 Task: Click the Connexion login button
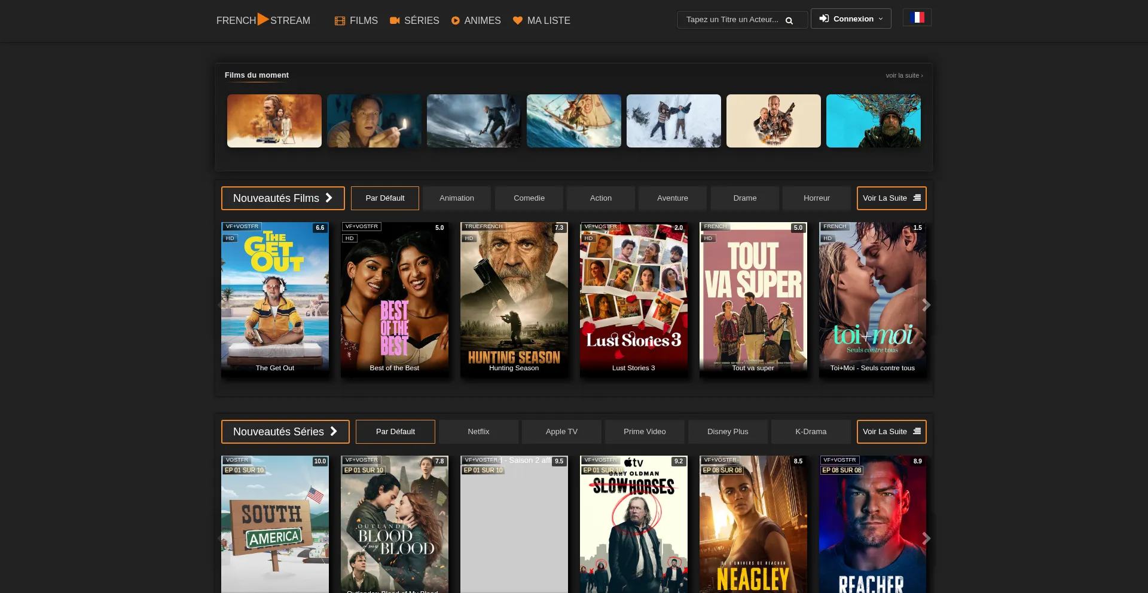tap(851, 19)
